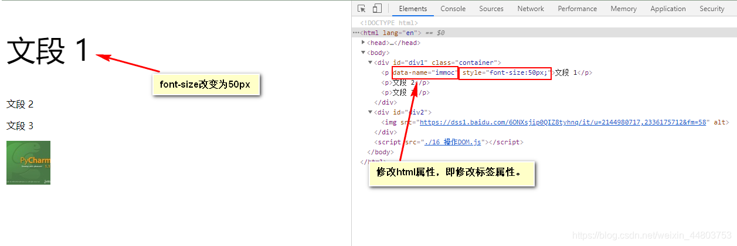Click the ellipsis beside the html tag
The width and height of the screenshot is (737, 246).
tap(355, 33)
